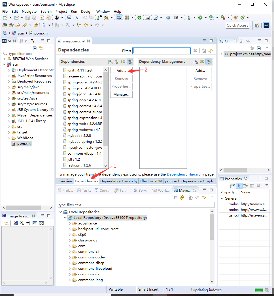Click Zoom Out in Image Preview
Image resolution: width=274 pixels, height=296 pixels.
coord(22,223)
